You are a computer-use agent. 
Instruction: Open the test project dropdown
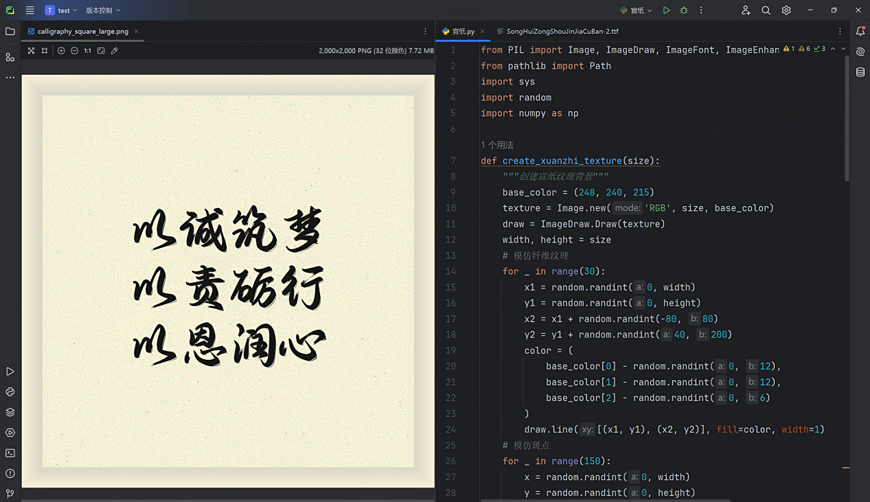point(59,10)
